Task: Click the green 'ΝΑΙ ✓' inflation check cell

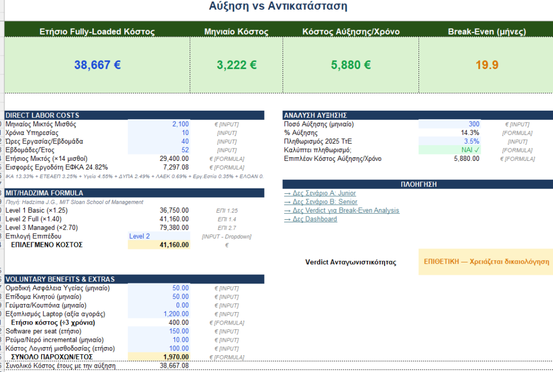Action: (x=449, y=150)
